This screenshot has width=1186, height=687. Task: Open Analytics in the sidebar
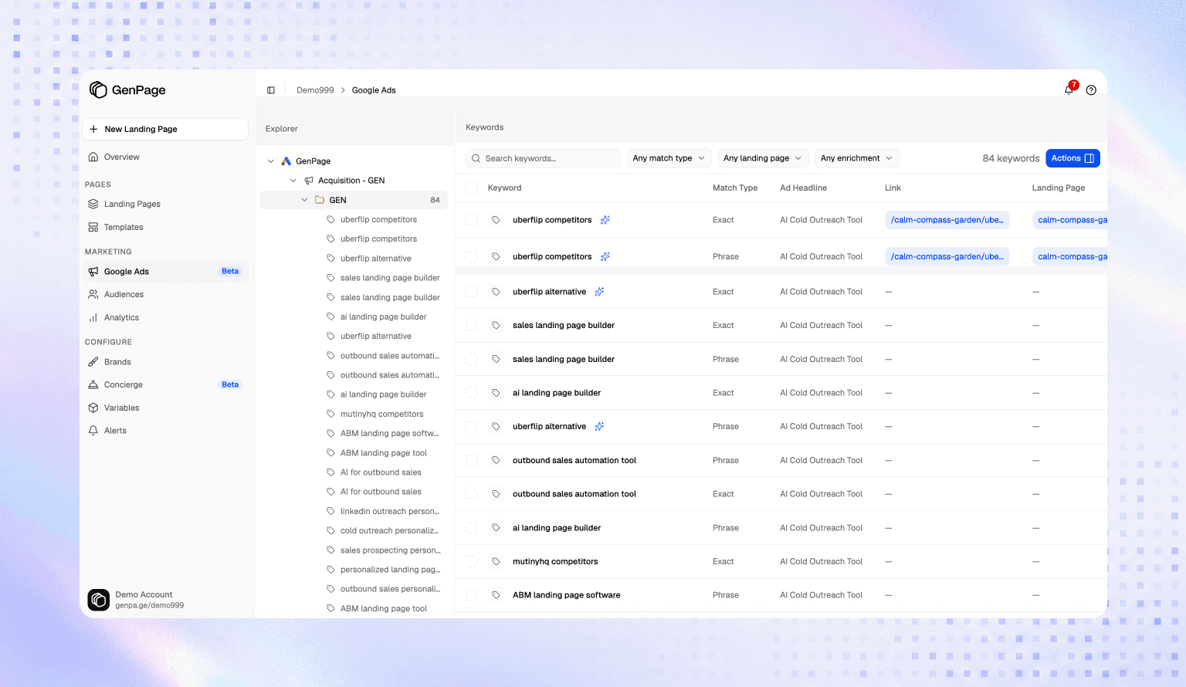(x=165, y=317)
